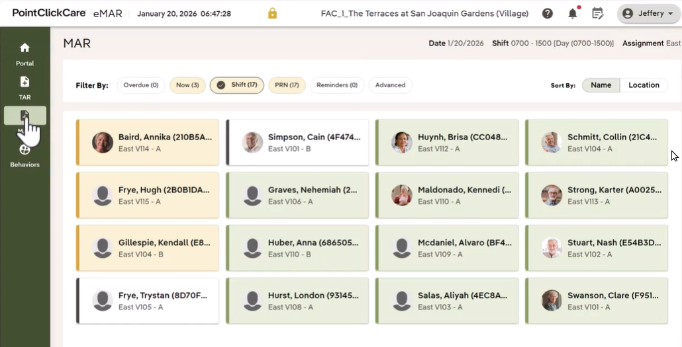Screen dimensions: 682x347
Task: Filter by Now (3)
Action: tap(187, 85)
